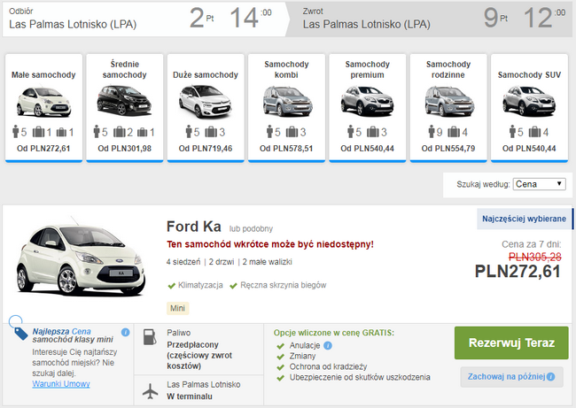The width and height of the screenshot is (576, 408).
Task: Click the info icon next to Anulacje
Action: (328, 346)
